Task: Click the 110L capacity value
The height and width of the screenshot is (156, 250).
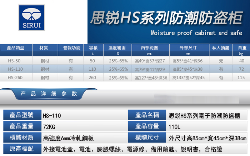Action: (175, 127)
